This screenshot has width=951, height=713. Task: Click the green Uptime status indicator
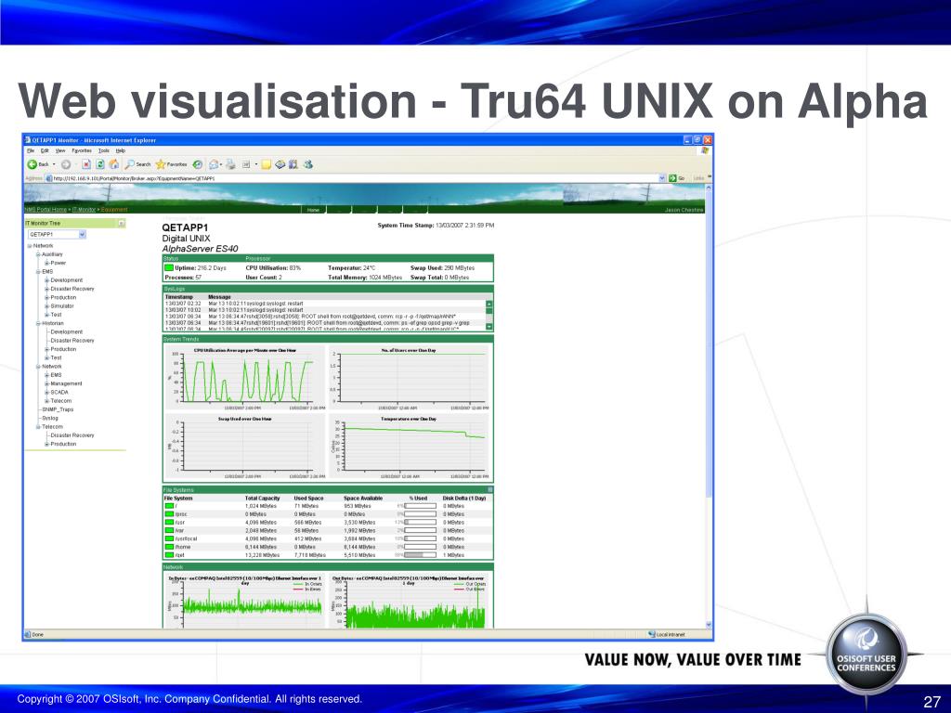pos(169,267)
